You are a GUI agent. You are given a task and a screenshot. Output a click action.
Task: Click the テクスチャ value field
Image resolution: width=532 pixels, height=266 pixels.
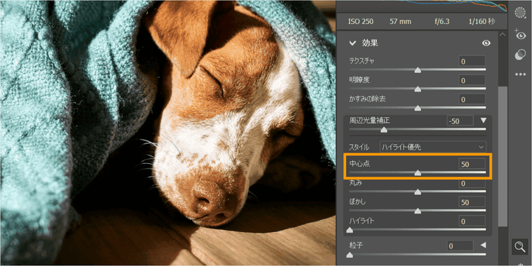[472, 62]
